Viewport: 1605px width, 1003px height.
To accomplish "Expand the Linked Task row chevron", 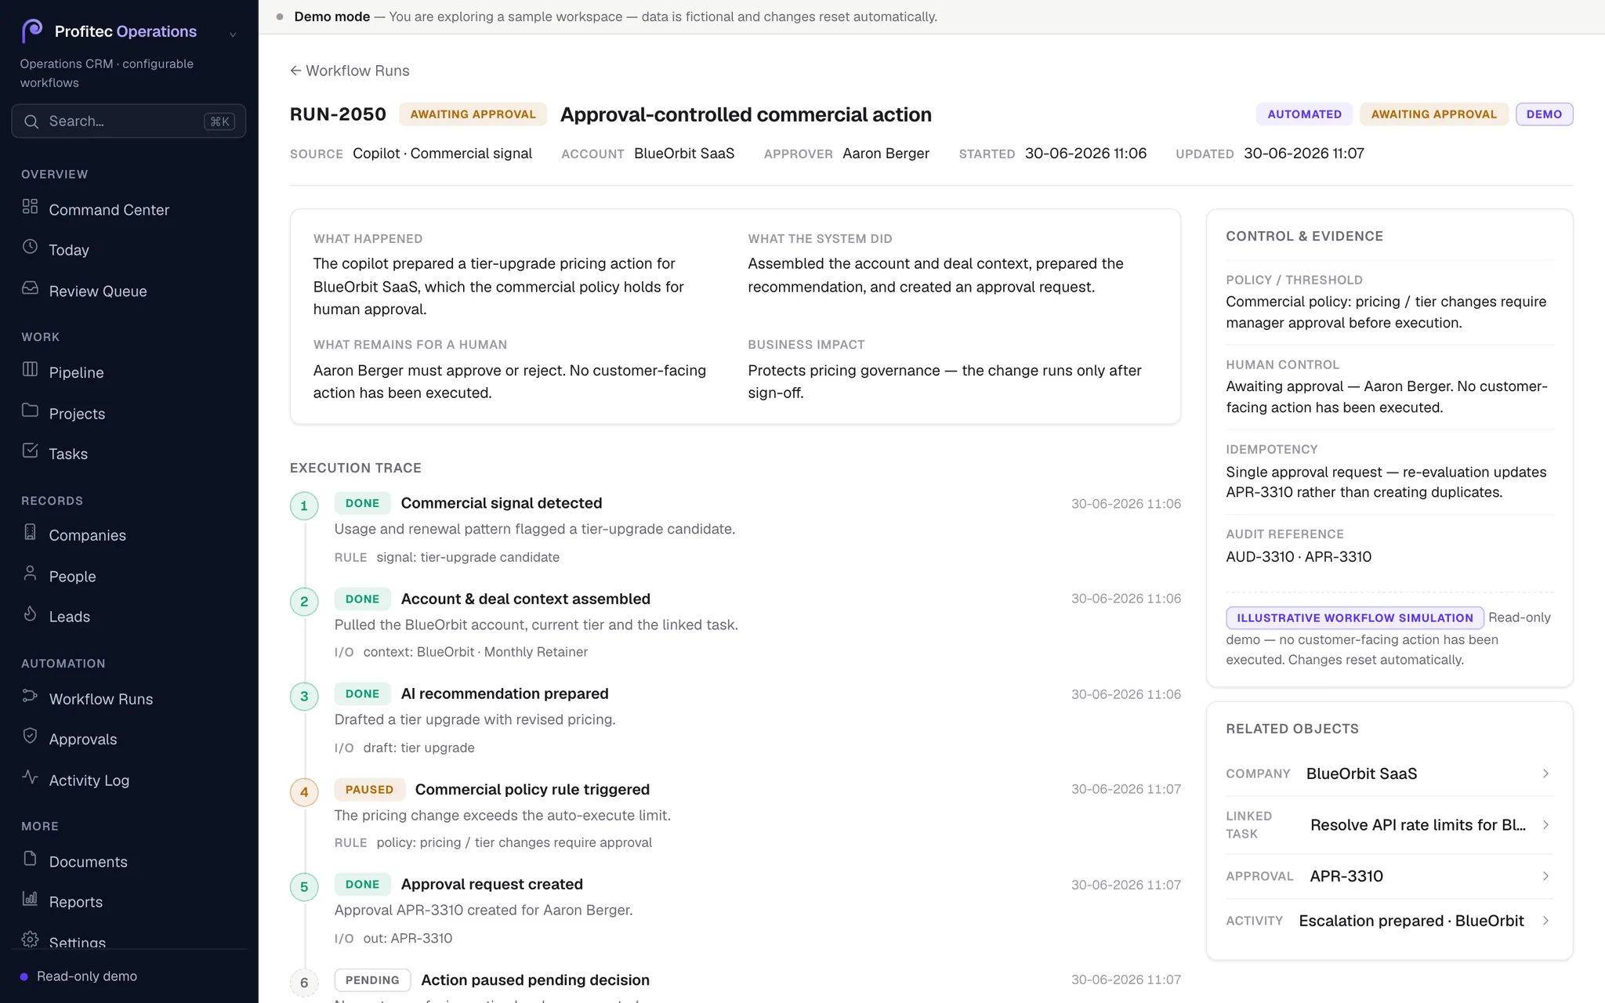I will (x=1545, y=825).
